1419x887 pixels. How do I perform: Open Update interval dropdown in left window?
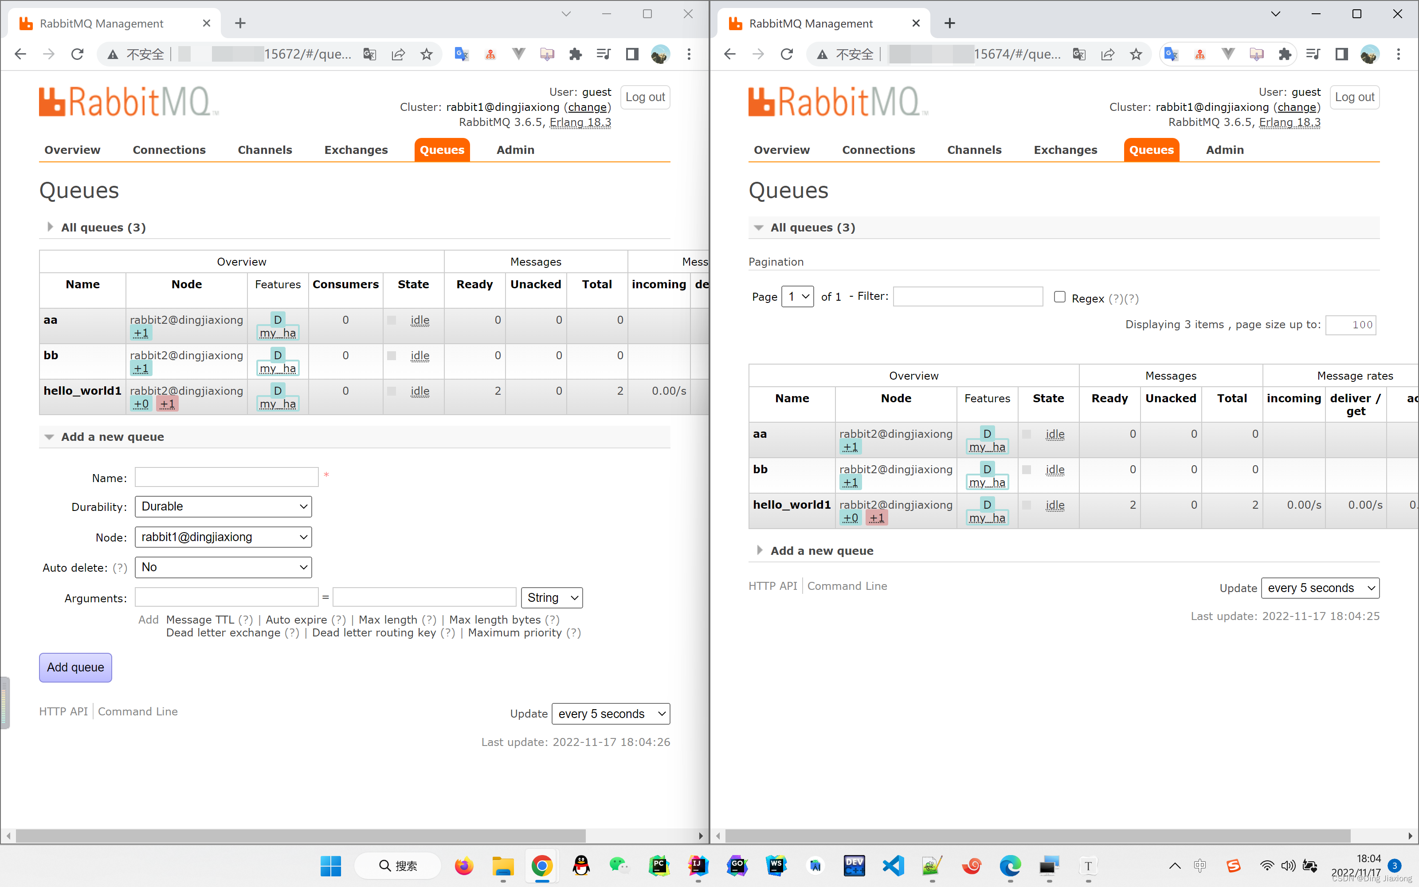click(611, 714)
